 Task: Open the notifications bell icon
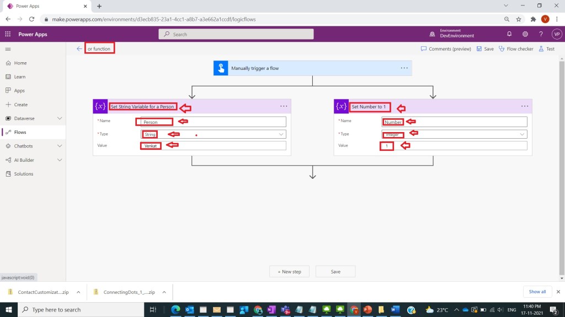[509, 34]
